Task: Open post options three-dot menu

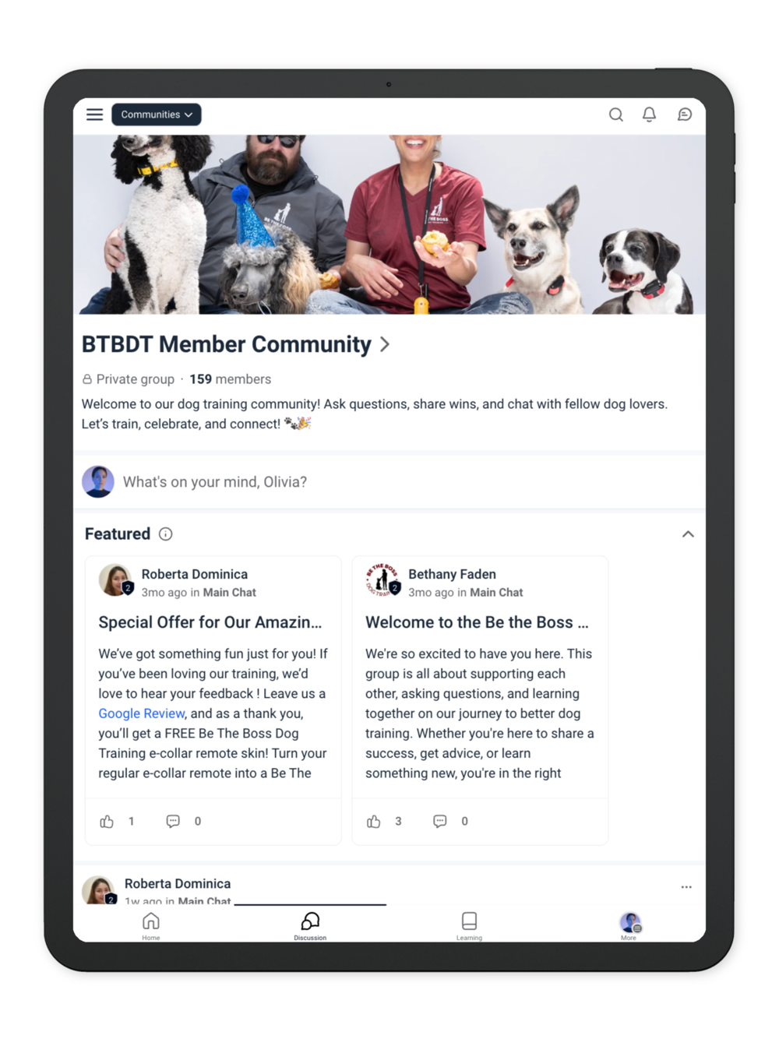Action: pyautogui.click(x=686, y=887)
